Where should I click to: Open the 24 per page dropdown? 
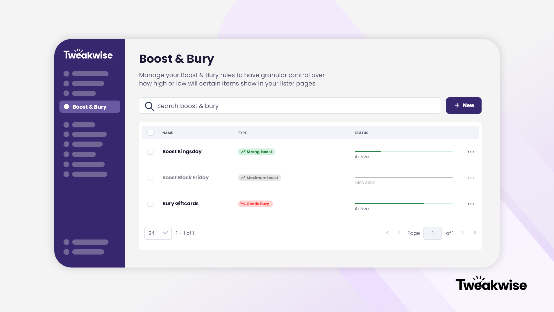click(158, 233)
